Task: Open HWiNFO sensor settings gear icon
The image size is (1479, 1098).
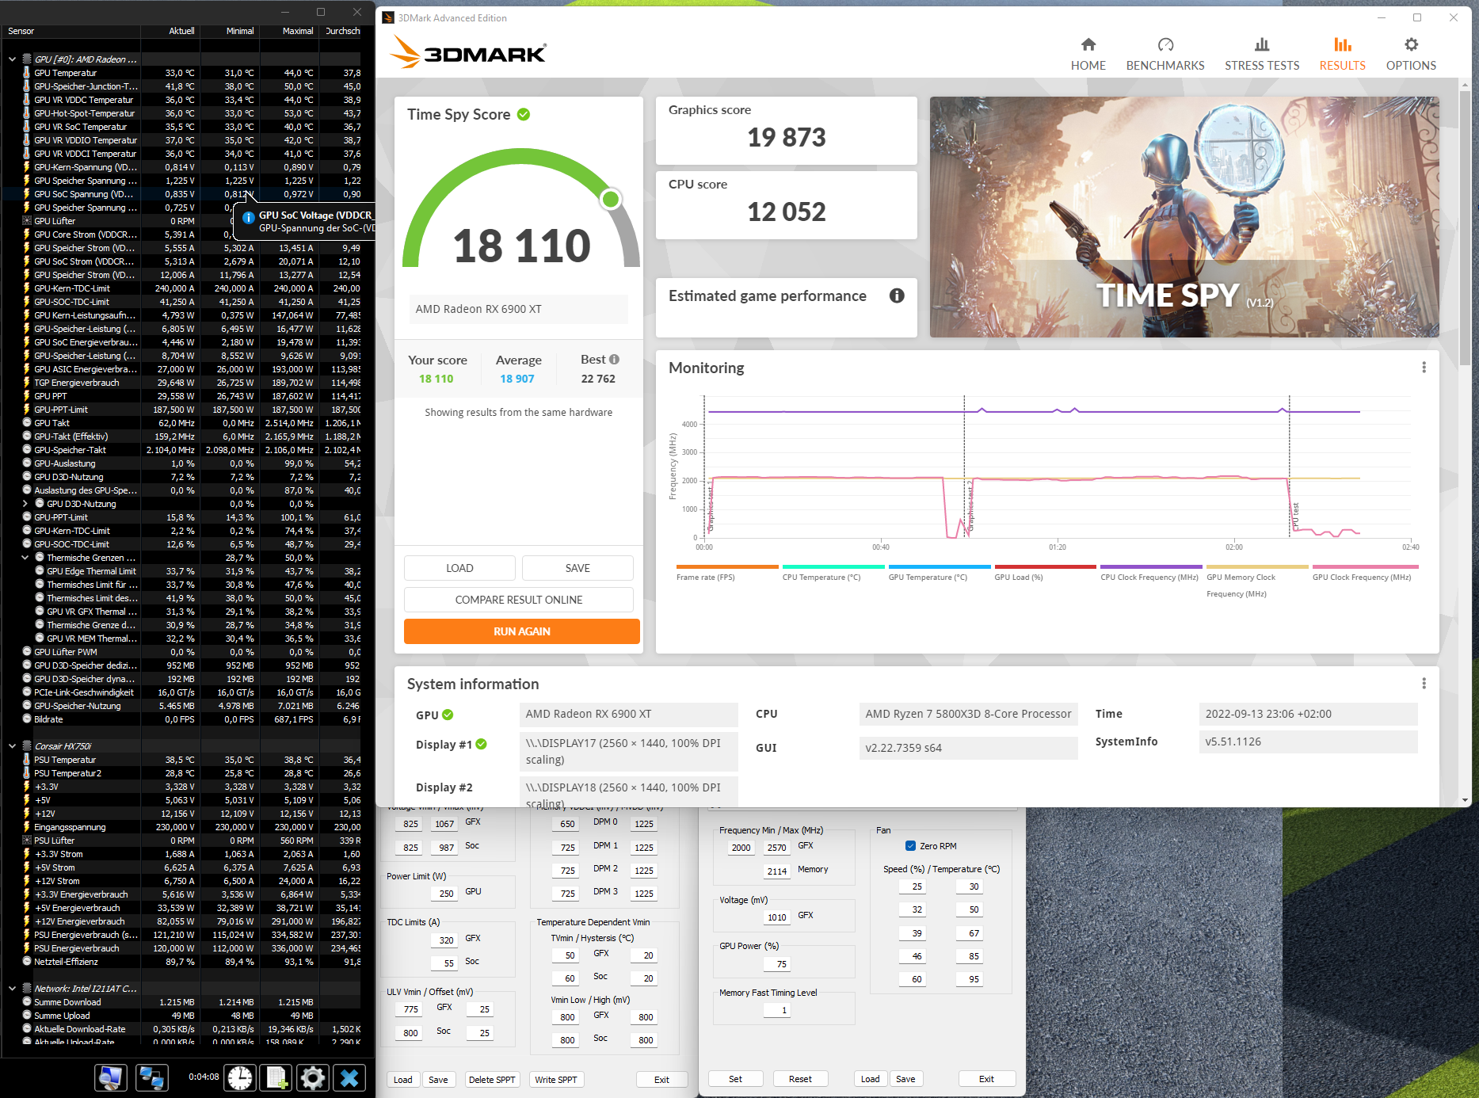Action: [313, 1077]
